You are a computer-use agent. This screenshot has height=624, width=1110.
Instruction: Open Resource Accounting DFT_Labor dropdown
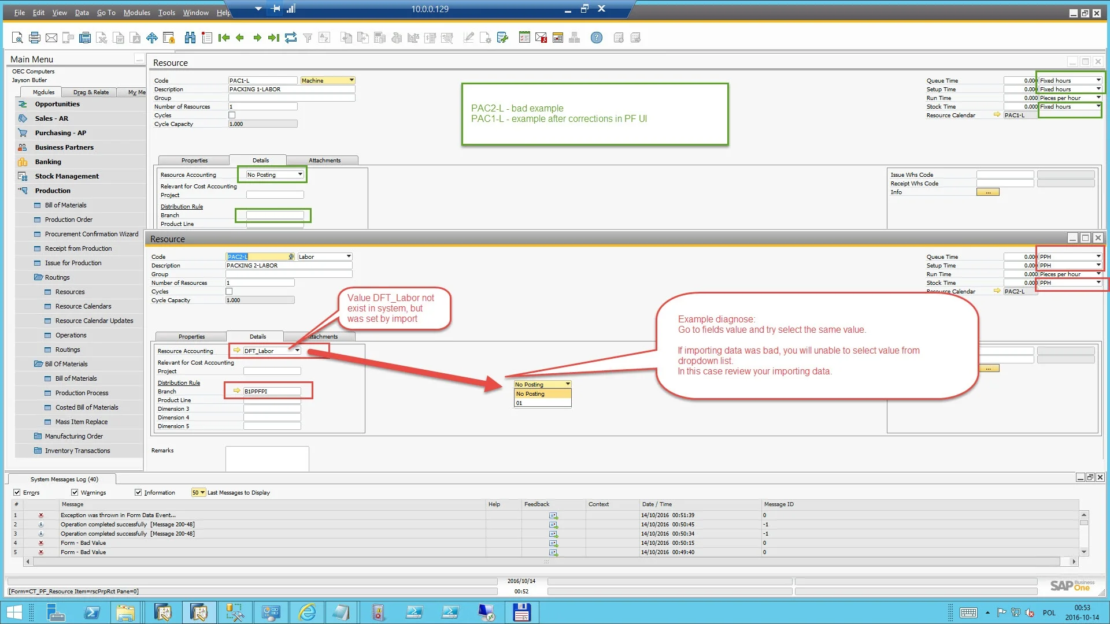[297, 351]
